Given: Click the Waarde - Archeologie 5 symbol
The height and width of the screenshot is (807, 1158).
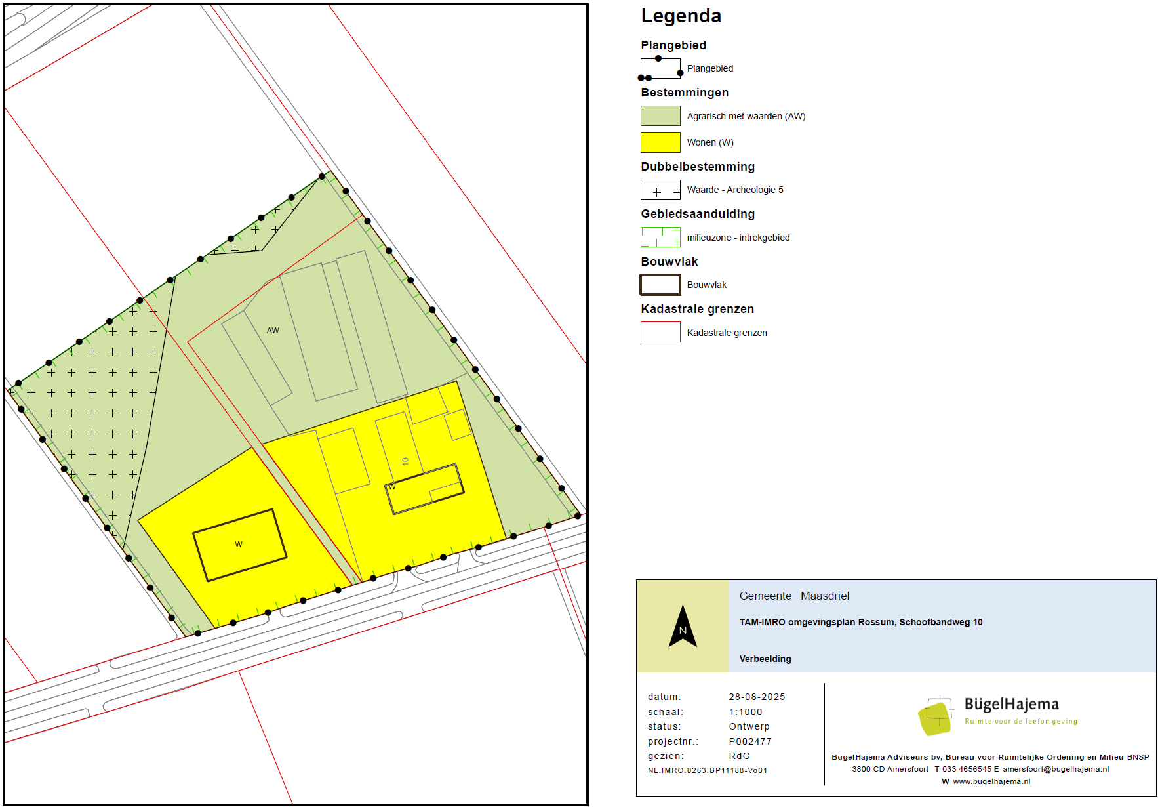Looking at the screenshot, I should pyautogui.click(x=660, y=190).
